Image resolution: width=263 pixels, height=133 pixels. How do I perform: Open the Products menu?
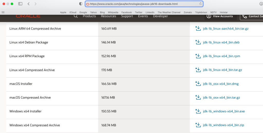pyautogui.click(x=89, y=16)
